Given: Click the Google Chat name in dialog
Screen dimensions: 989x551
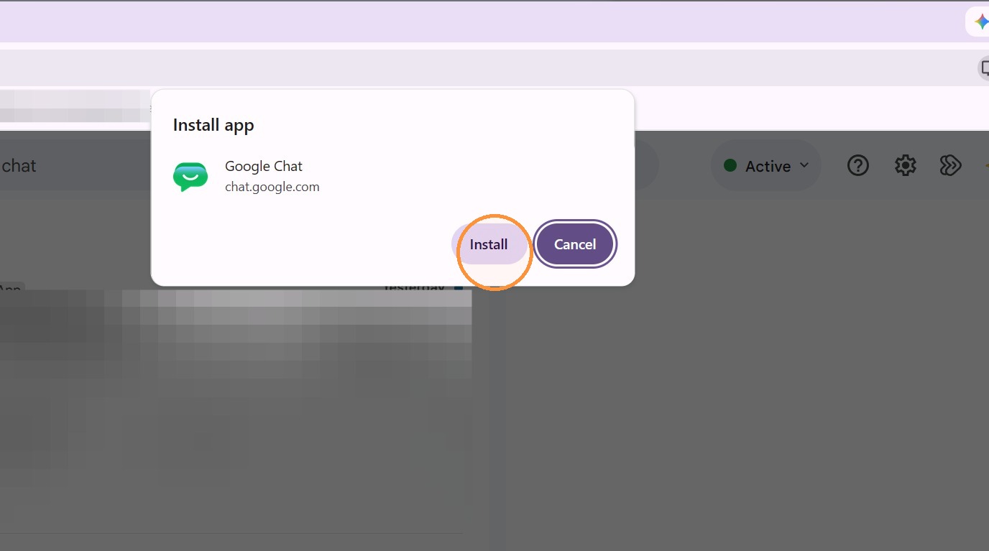Looking at the screenshot, I should (x=264, y=166).
